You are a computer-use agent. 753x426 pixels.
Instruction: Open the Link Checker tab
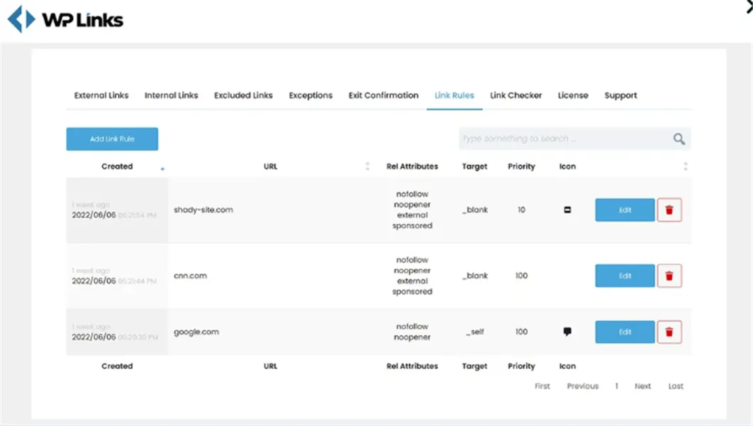pyautogui.click(x=516, y=95)
